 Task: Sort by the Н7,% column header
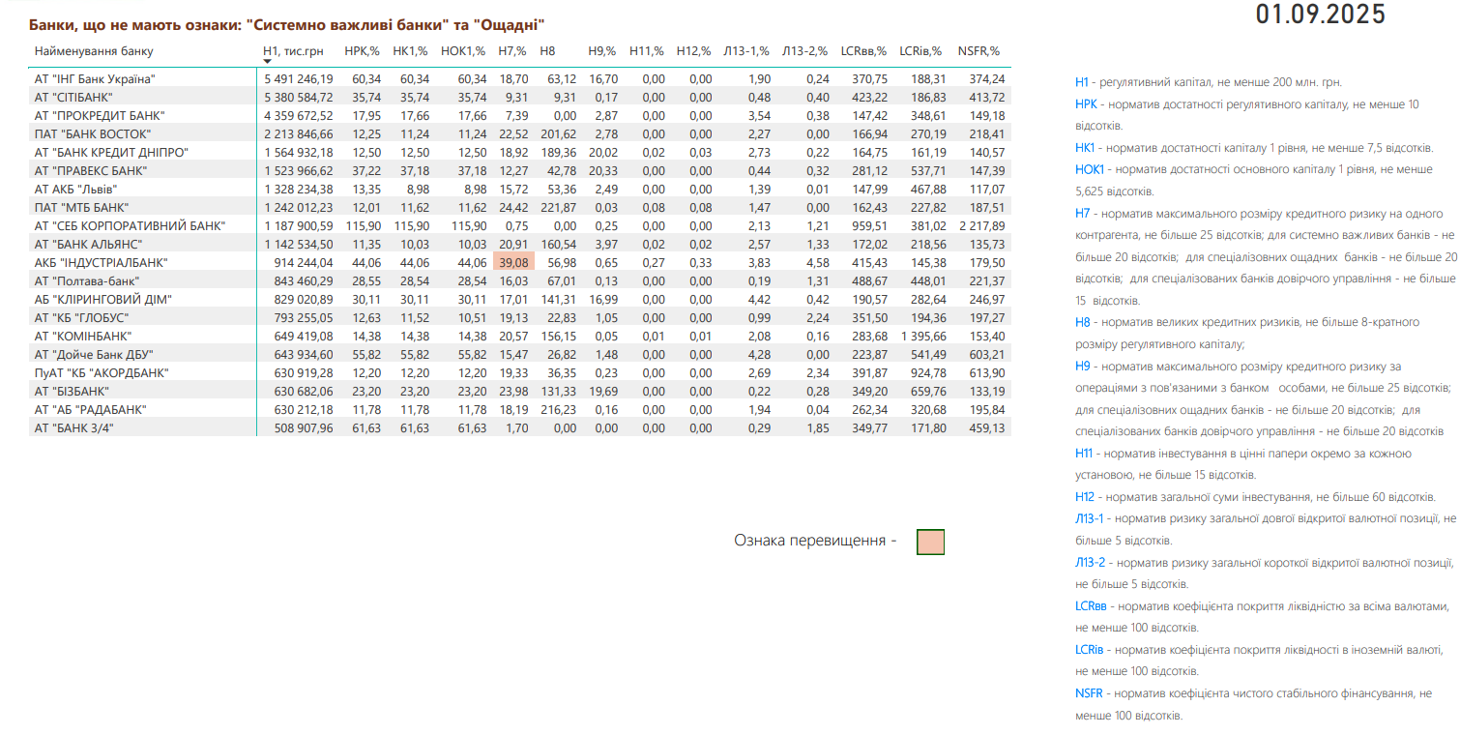[511, 50]
